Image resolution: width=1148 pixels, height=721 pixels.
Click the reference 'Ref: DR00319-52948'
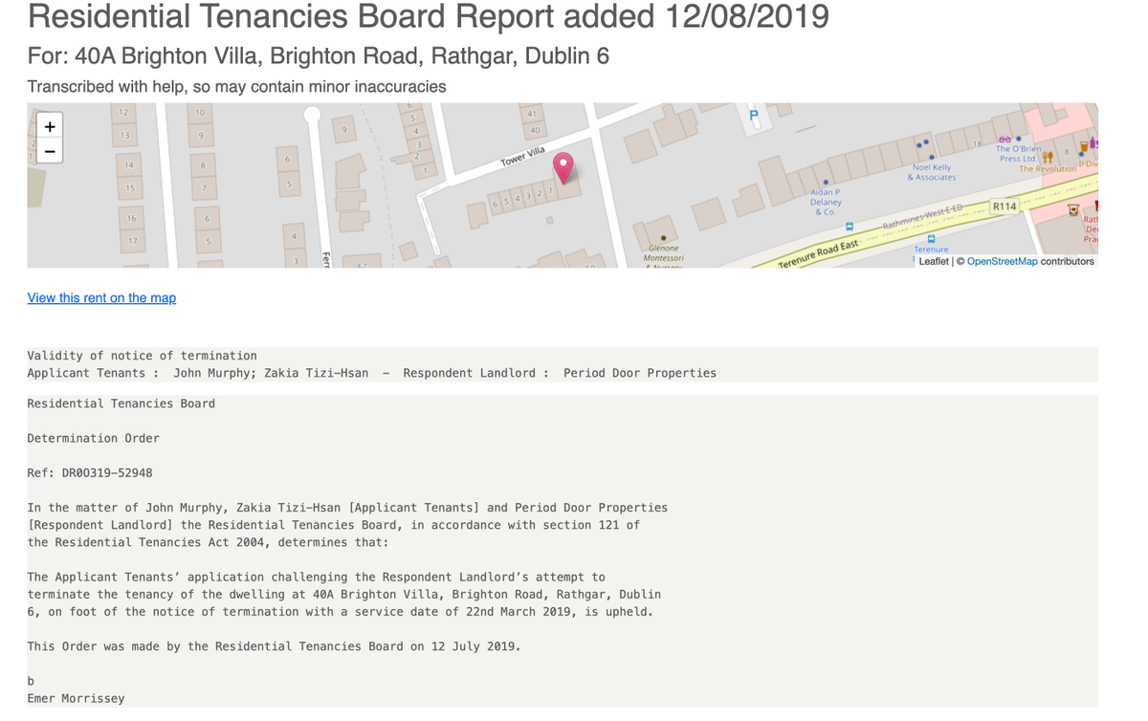90,472
